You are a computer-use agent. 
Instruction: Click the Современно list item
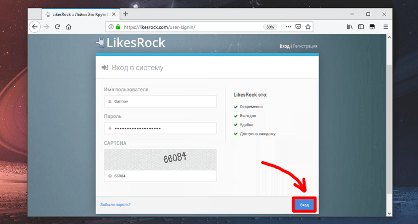point(251,107)
